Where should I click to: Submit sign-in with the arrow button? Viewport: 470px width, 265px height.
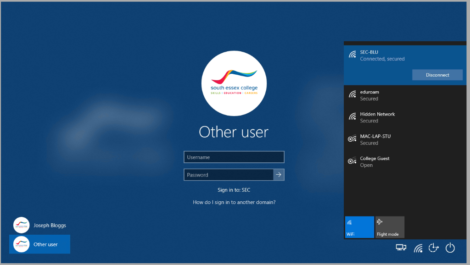(x=279, y=175)
